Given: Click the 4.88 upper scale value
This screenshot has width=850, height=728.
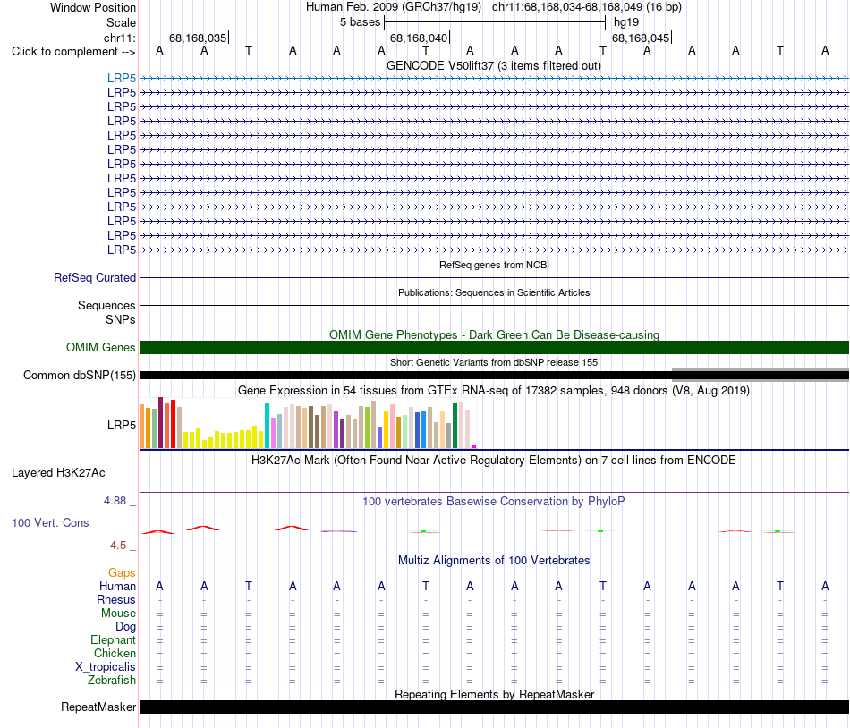Looking at the screenshot, I should coord(115,501).
